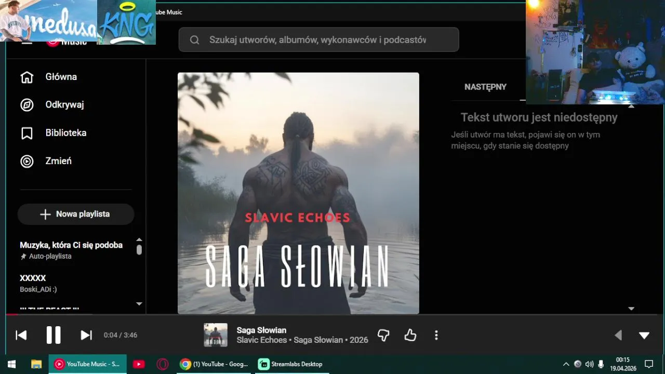
Task: Click the Auto-playlista label
Action: [50, 257]
